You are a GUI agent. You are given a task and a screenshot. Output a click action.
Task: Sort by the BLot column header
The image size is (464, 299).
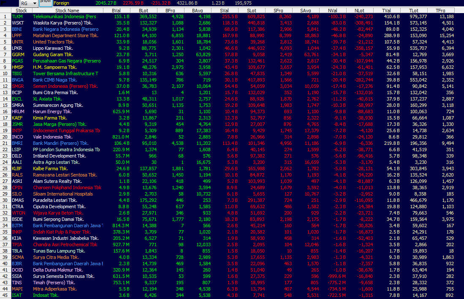(144, 11)
